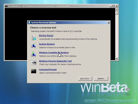The image size is (138, 104).
Task: Open the Command Prompt link
Action: pyautogui.click(x=48, y=70)
